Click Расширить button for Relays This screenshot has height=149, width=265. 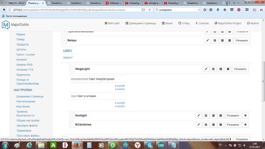pyautogui.click(x=242, y=40)
